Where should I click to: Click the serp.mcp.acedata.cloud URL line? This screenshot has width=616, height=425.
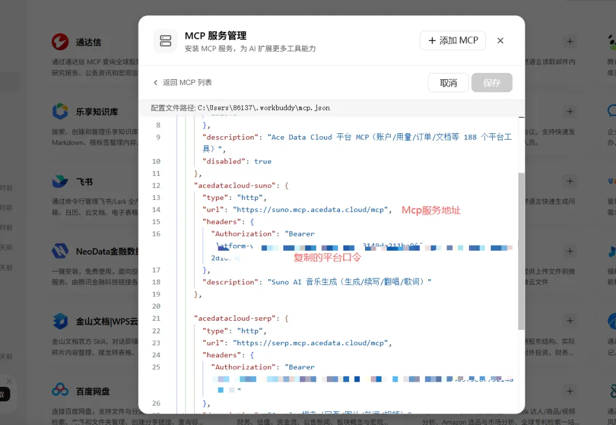[x=297, y=343]
